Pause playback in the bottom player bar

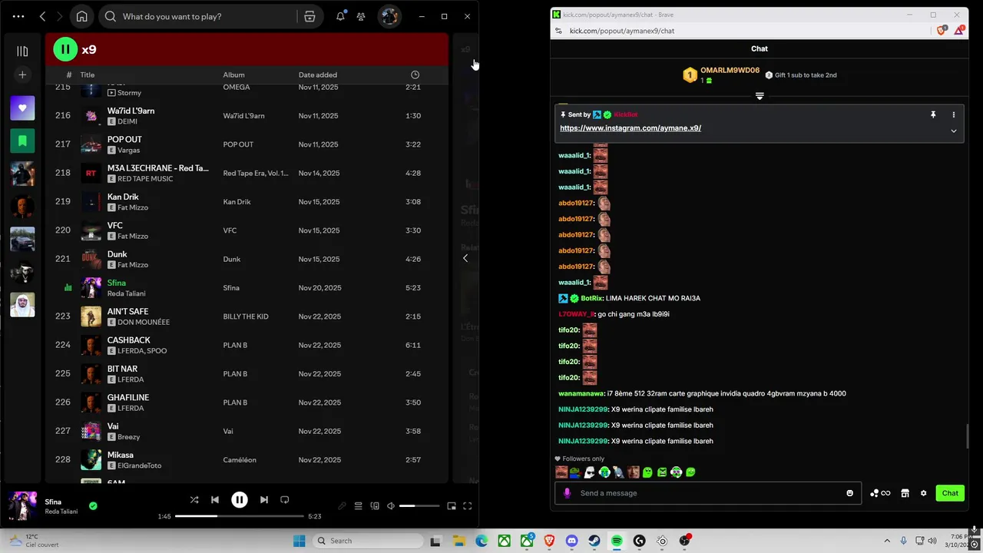point(240,500)
